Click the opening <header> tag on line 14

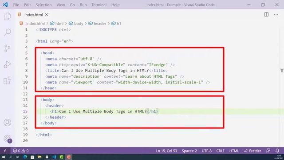click(x=54, y=106)
